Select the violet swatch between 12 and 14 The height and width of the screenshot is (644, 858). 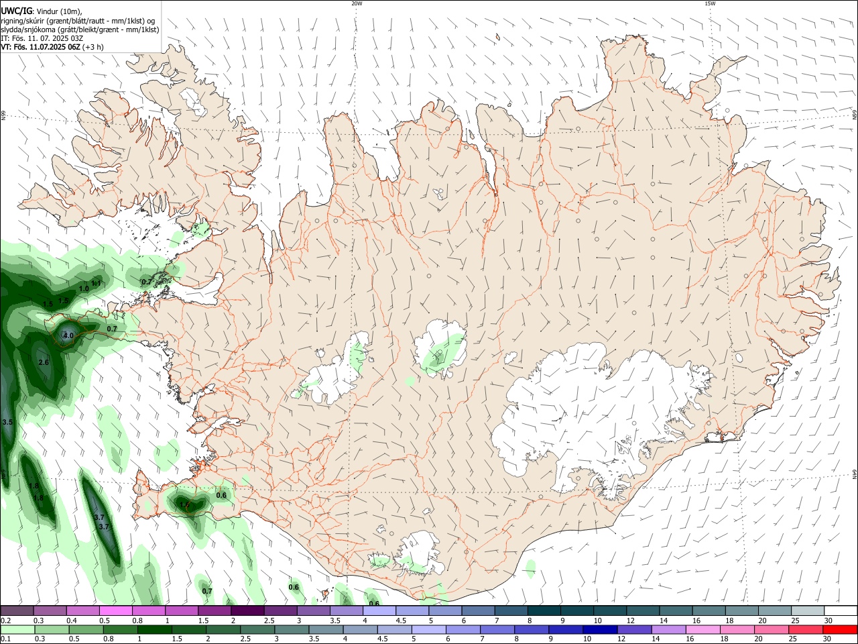point(633,630)
